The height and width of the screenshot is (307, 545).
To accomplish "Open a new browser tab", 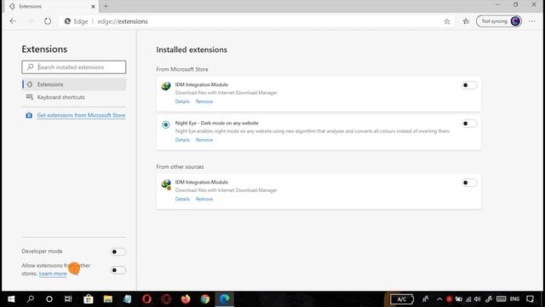I will [x=106, y=6].
